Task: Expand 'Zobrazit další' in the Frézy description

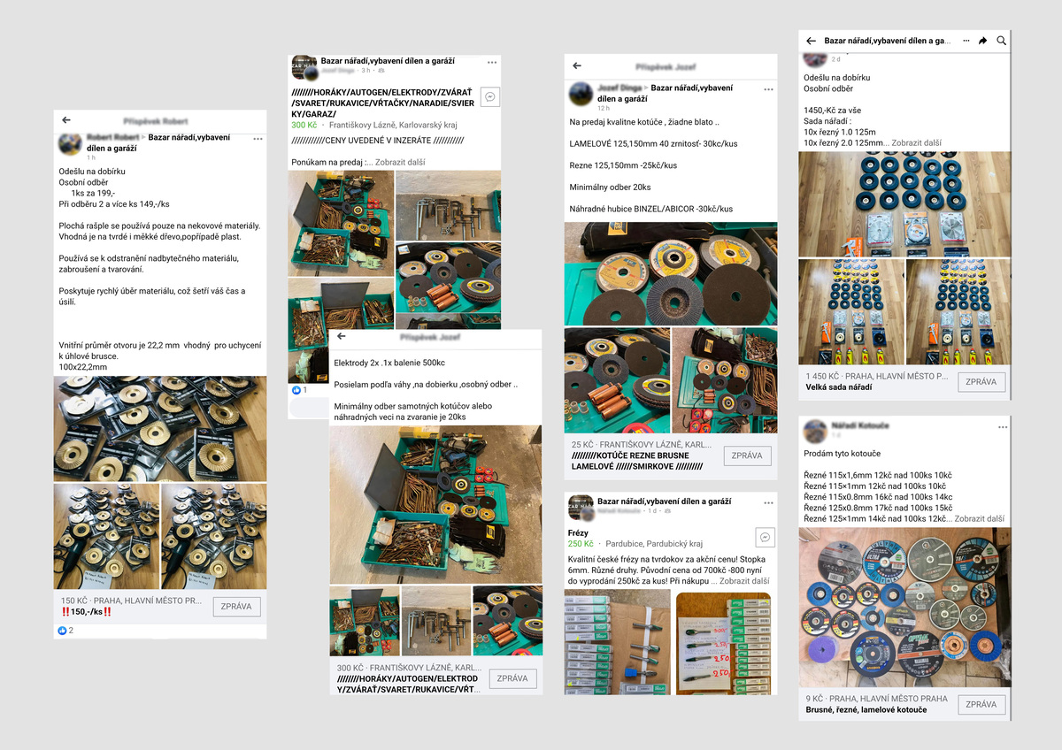Action: (x=744, y=581)
